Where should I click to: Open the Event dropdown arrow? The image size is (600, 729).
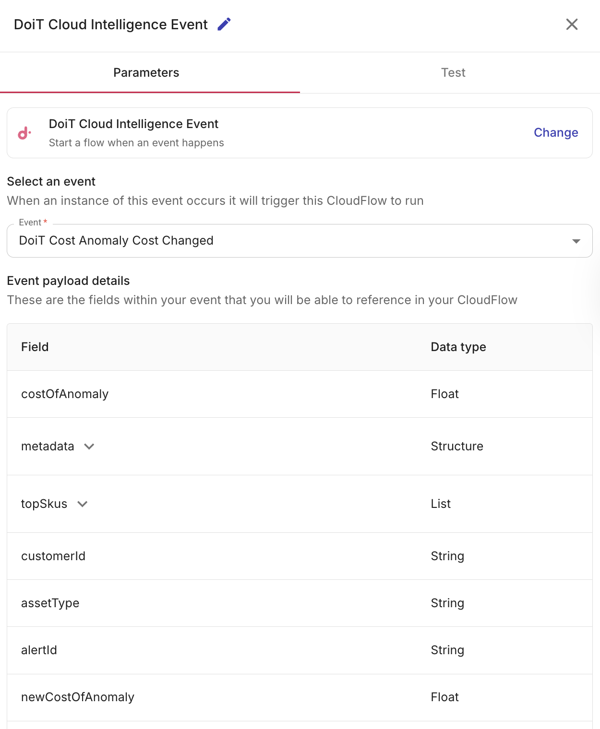coord(576,241)
